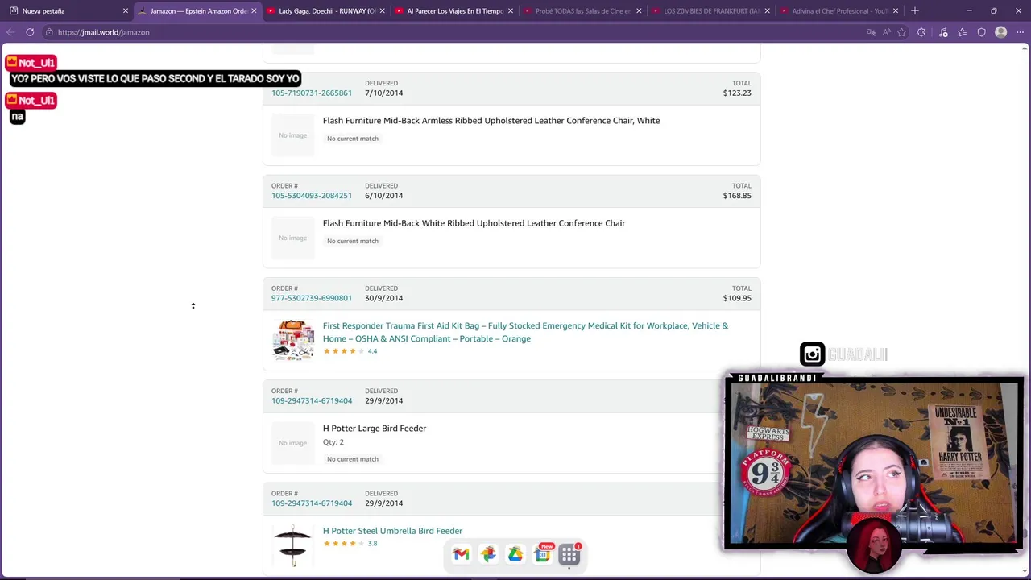The image size is (1031, 580).
Task: Open order 109-2947314-6719404 for Large Bird Feeder
Action: [312, 400]
